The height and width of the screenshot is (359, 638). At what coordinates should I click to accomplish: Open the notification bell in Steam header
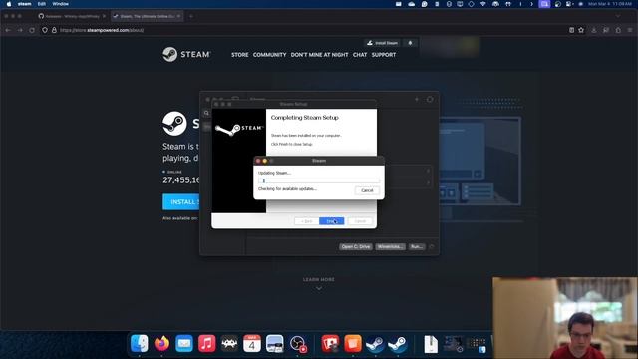(410, 43)
